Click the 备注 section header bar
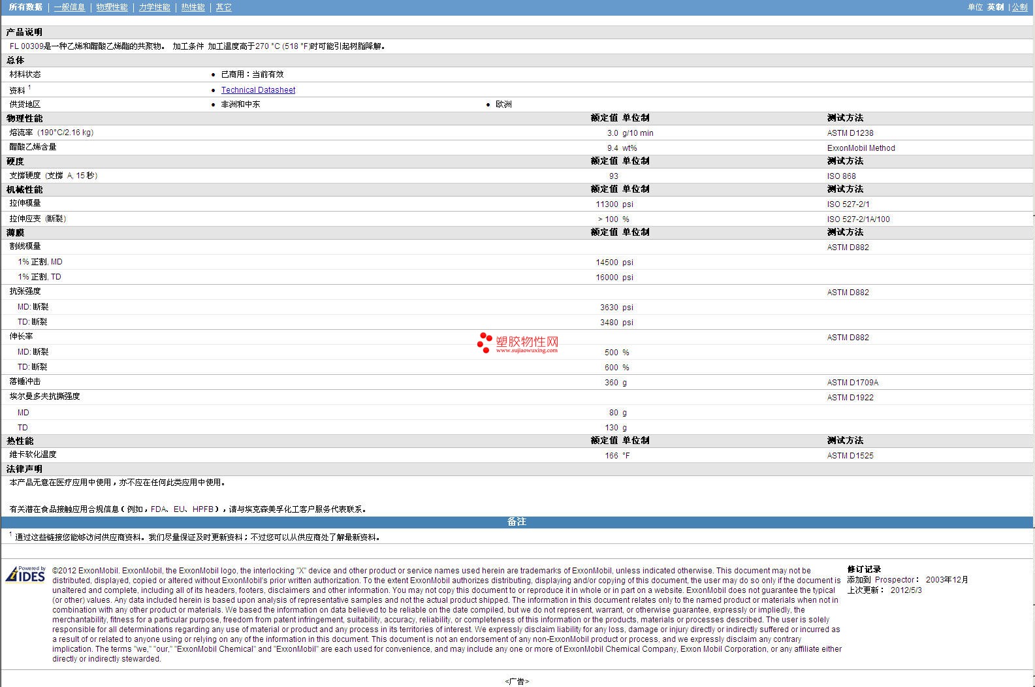1035x687 pixels. [x=517, y=522]
